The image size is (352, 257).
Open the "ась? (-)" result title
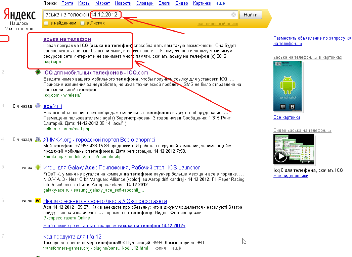point(53,106)
